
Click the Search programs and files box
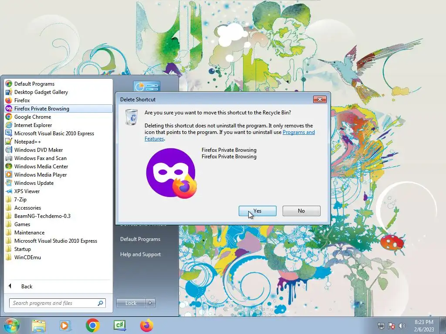[x=57, y=303]
